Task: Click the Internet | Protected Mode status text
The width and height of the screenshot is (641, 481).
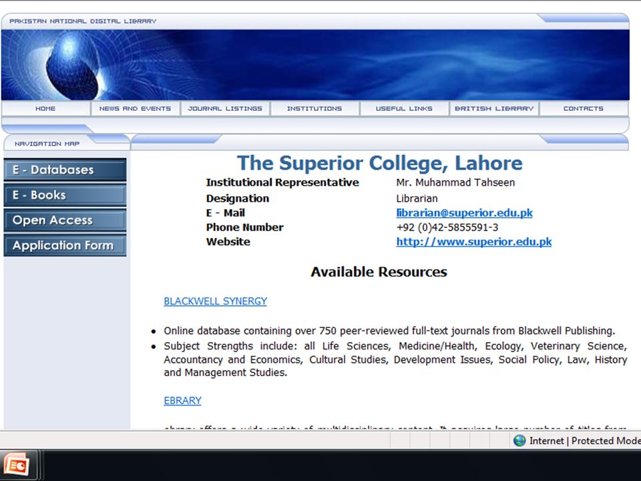Action: click(585, 440)
